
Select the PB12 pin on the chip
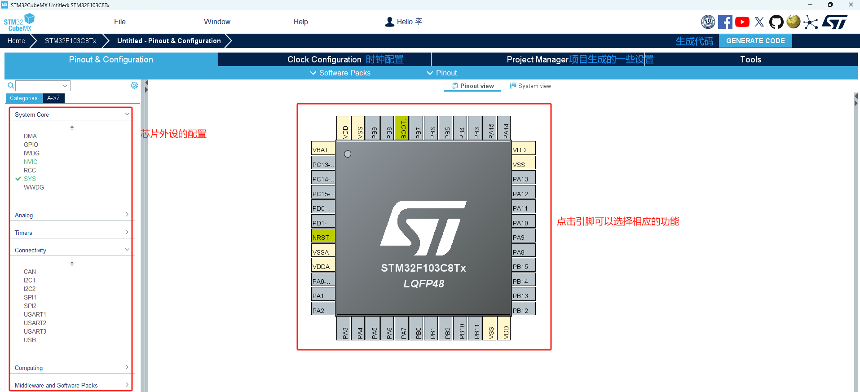click(524, 309)
